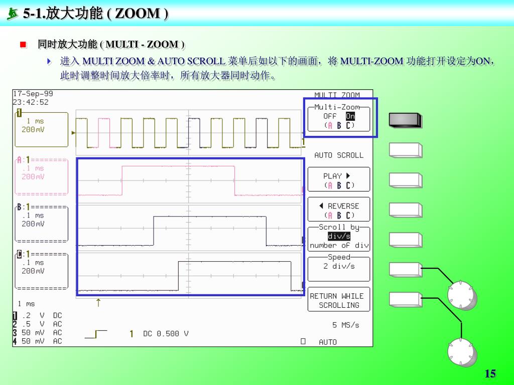Click the '5 MS/s' sample rate
This screenshot has width=514, height=385.
(x=346, y=325)
